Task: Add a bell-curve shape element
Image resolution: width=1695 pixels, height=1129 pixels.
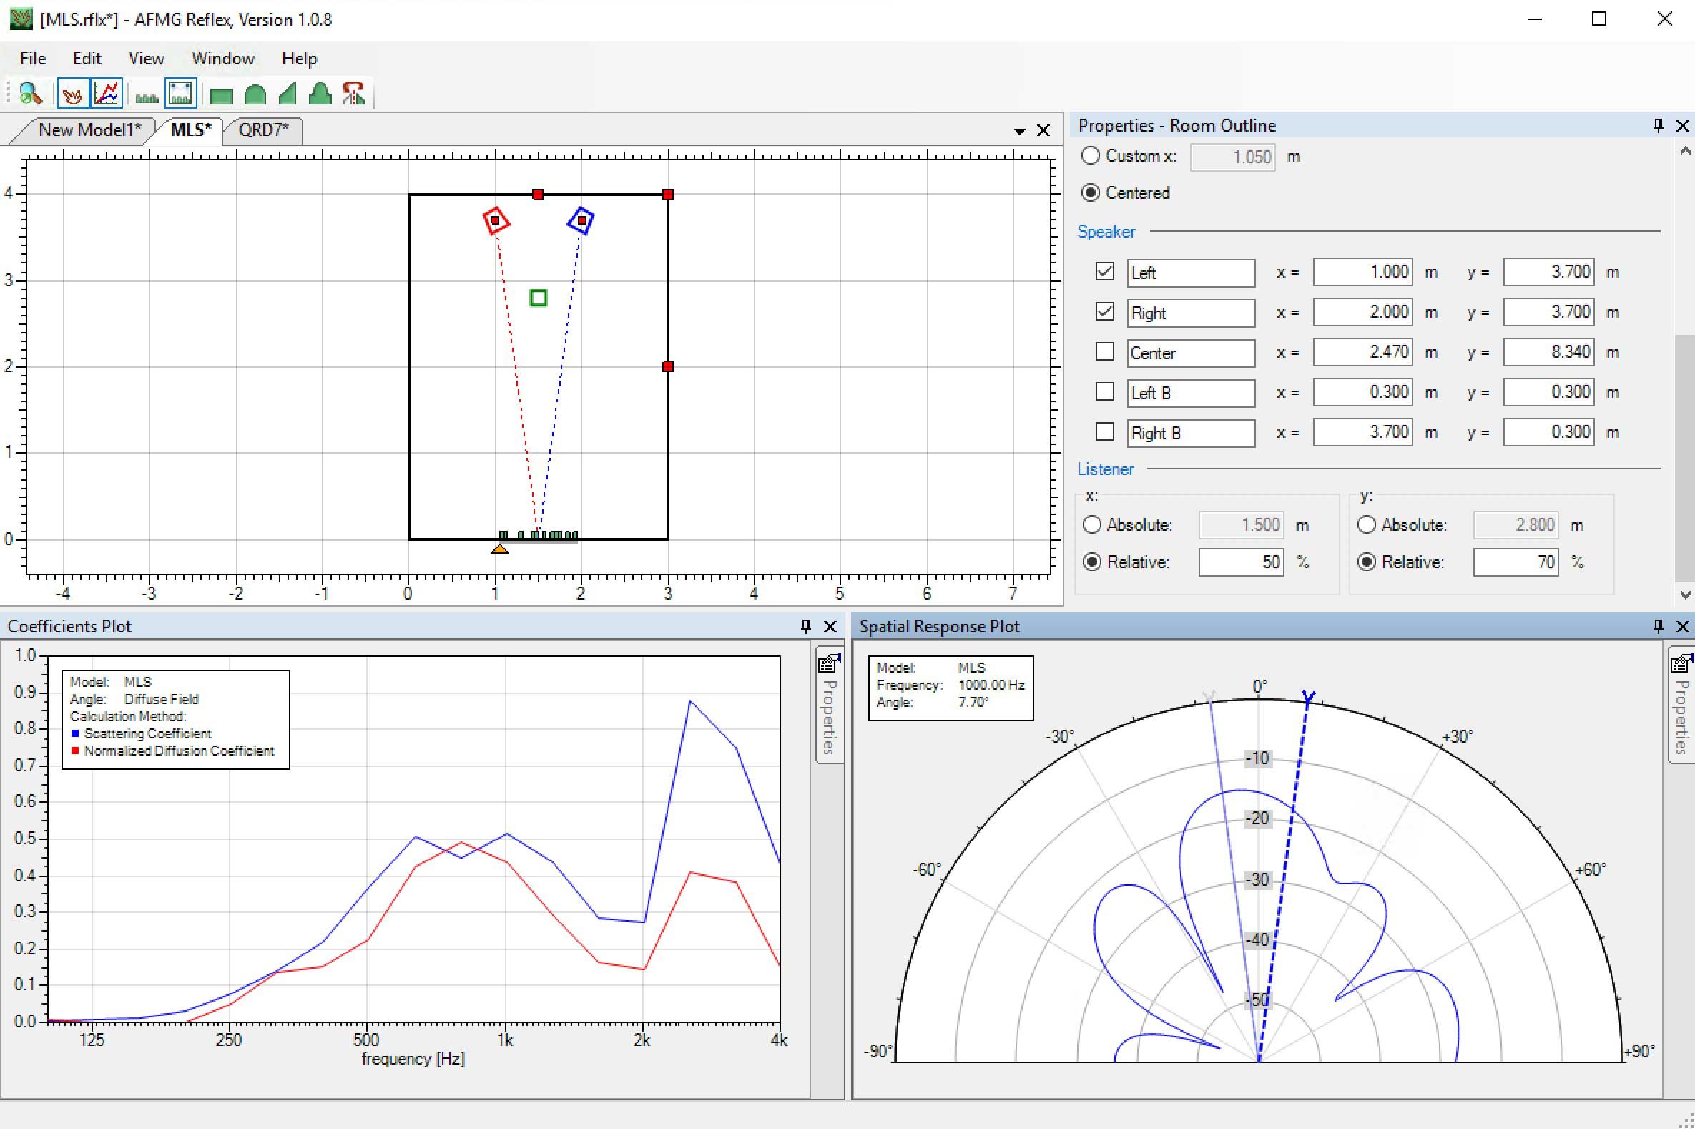Action: click(x=320, y=94)
